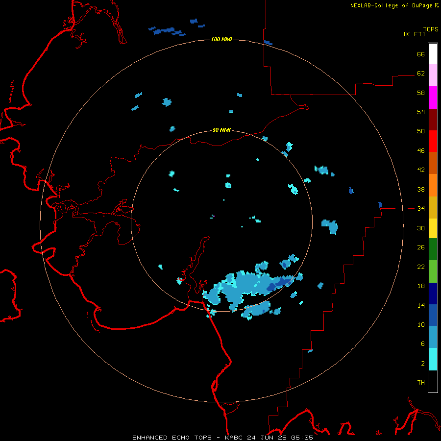
Task: Click the legend value 50
Action: coord(421,131)
